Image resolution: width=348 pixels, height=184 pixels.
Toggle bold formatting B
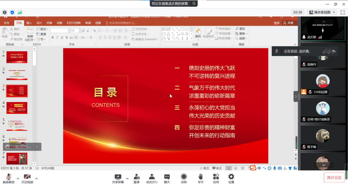(53, 38)
